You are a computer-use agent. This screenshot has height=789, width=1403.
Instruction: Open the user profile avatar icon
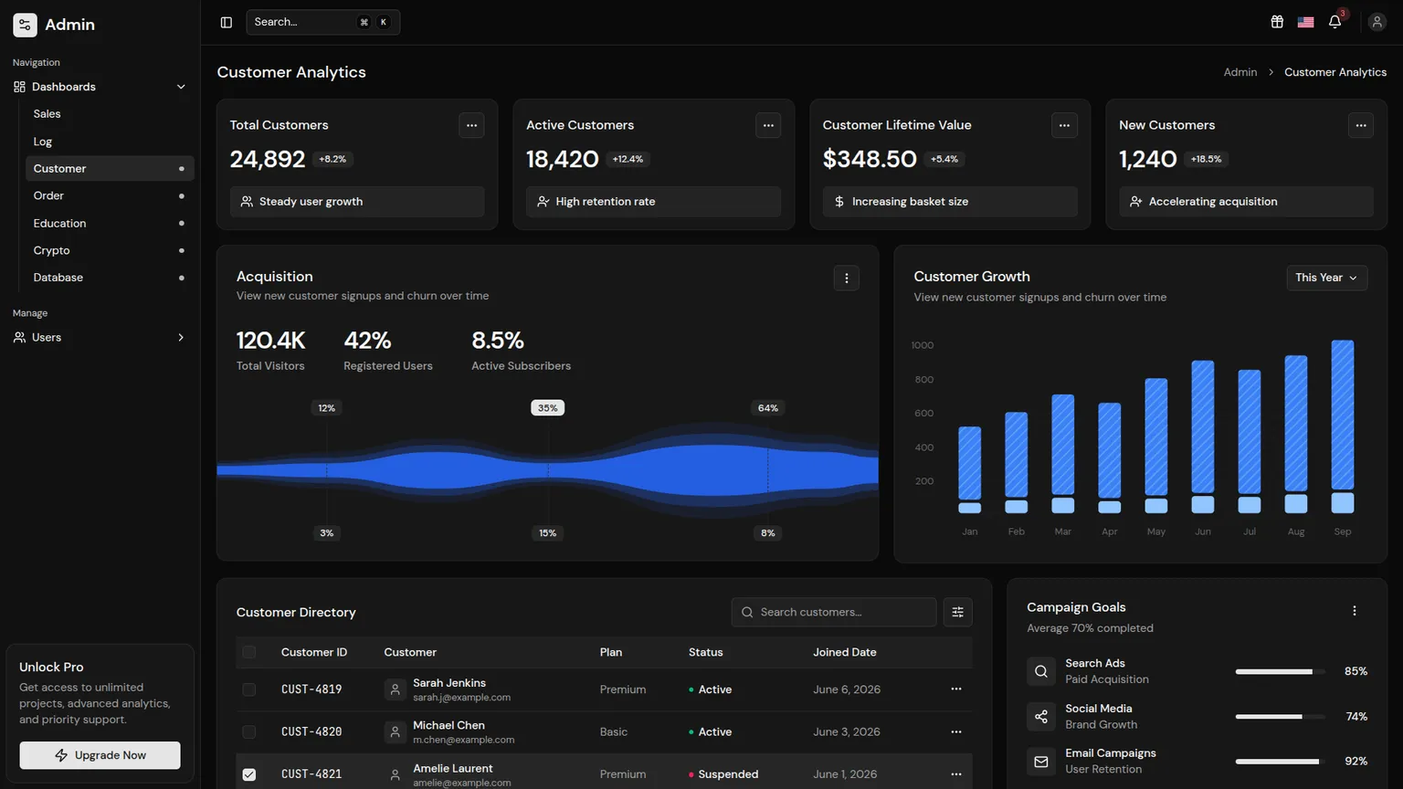[1377, 22]
